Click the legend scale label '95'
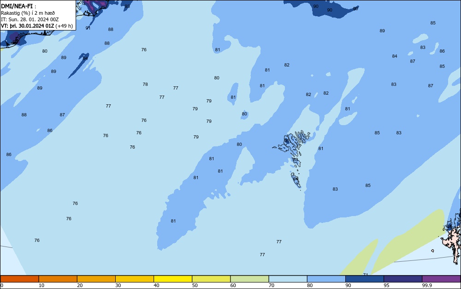 [386, 285]
